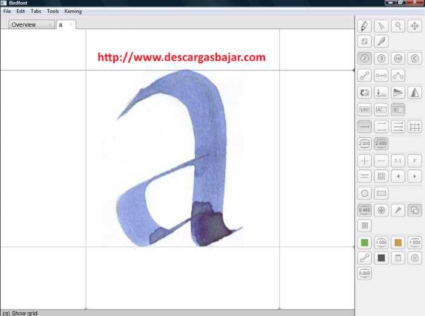Image resolution: width=425 pixels, height=316 pixels.
Task: Adjust the first 2.000 value
Action: [x=364, y=143]
